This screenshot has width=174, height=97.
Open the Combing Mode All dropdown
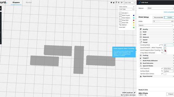tap(169, 45)
